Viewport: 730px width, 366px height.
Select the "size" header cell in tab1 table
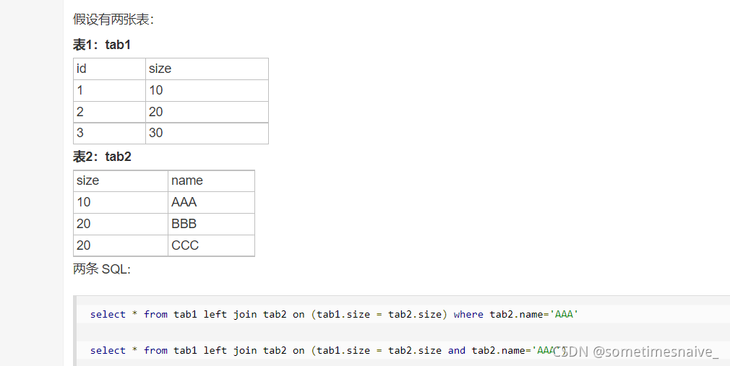coord(207,69)
